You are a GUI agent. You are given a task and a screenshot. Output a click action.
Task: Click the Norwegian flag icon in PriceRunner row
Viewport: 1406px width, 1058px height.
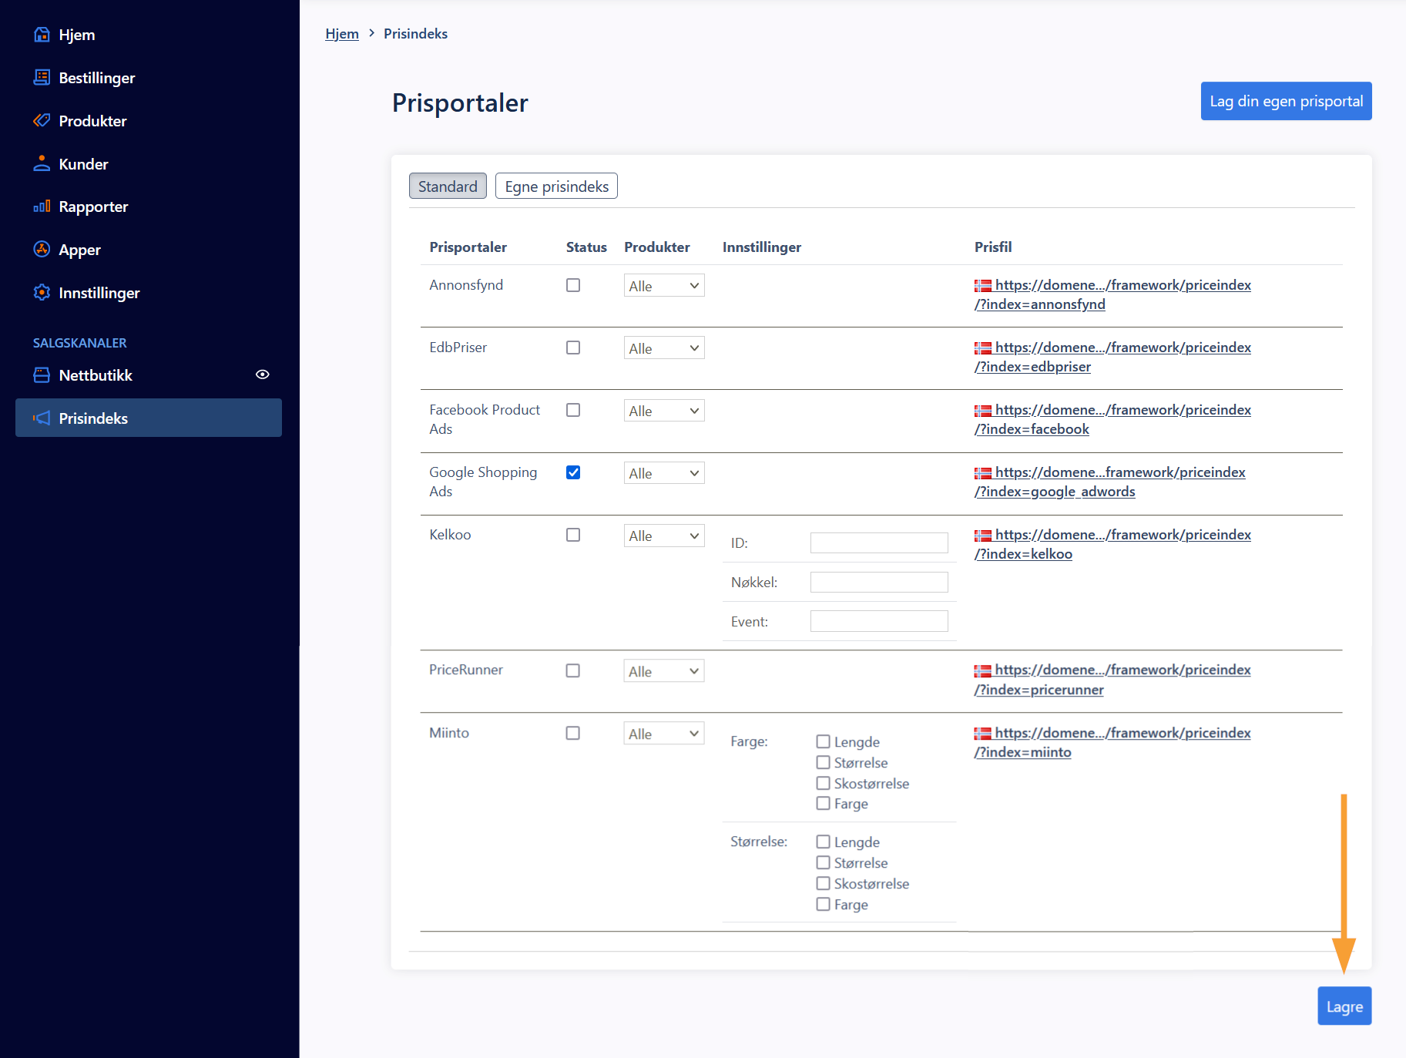pos(982,671)
